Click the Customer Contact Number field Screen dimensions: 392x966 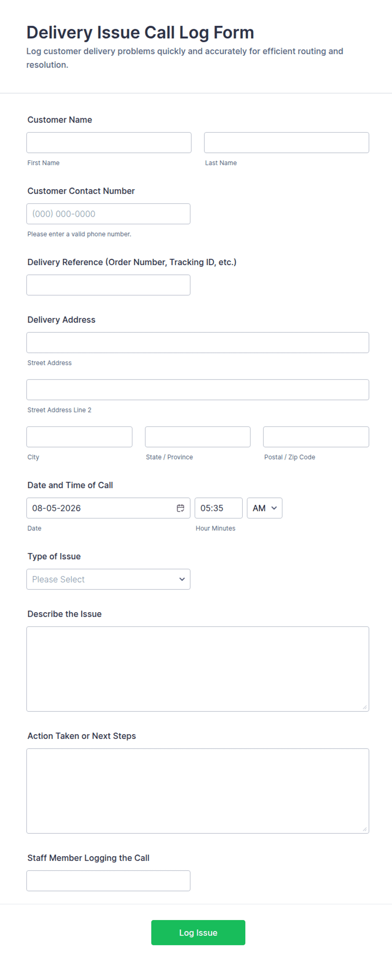(x=108, y=214)
